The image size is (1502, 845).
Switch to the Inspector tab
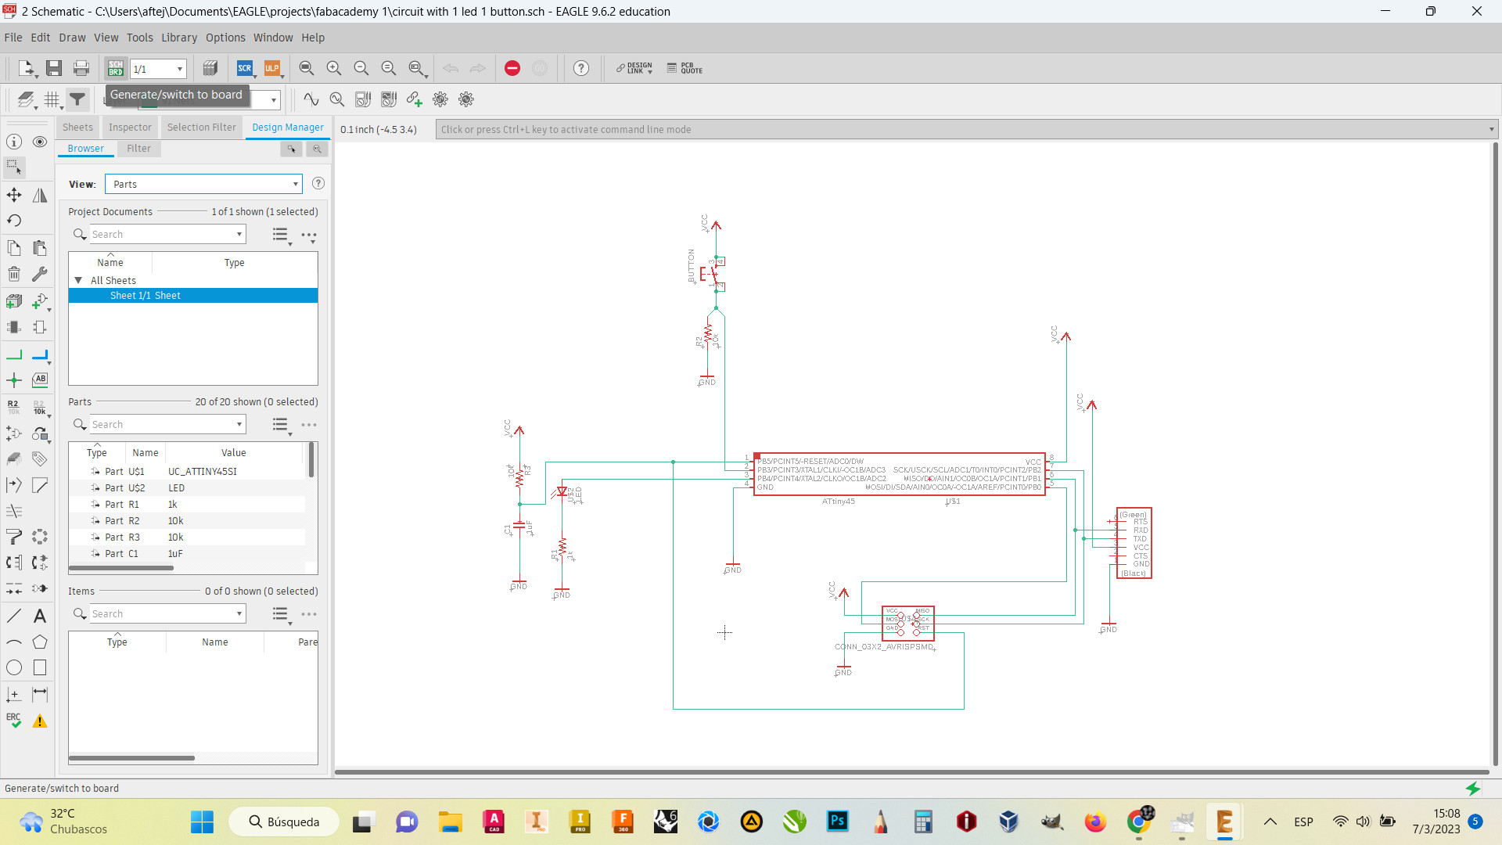[x=130, y=128]
